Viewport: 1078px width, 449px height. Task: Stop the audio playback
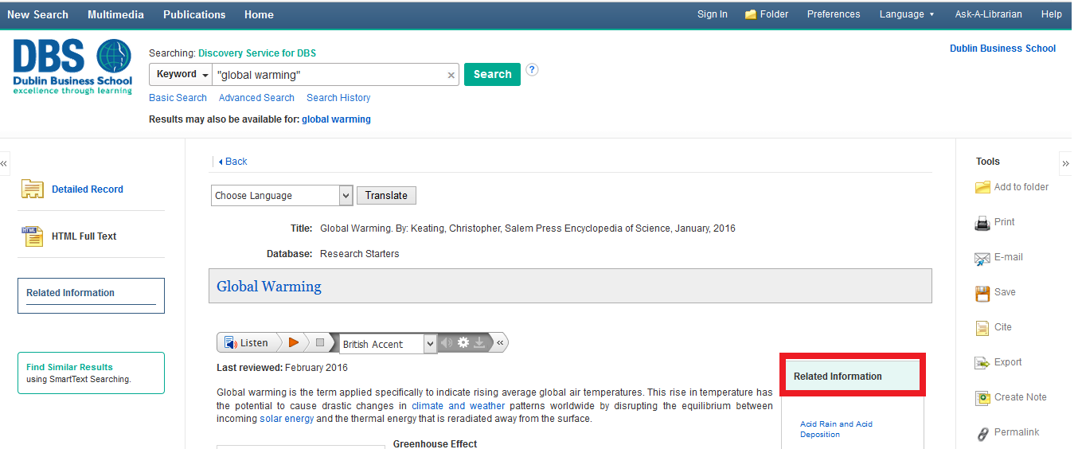(x=320, y=342)
